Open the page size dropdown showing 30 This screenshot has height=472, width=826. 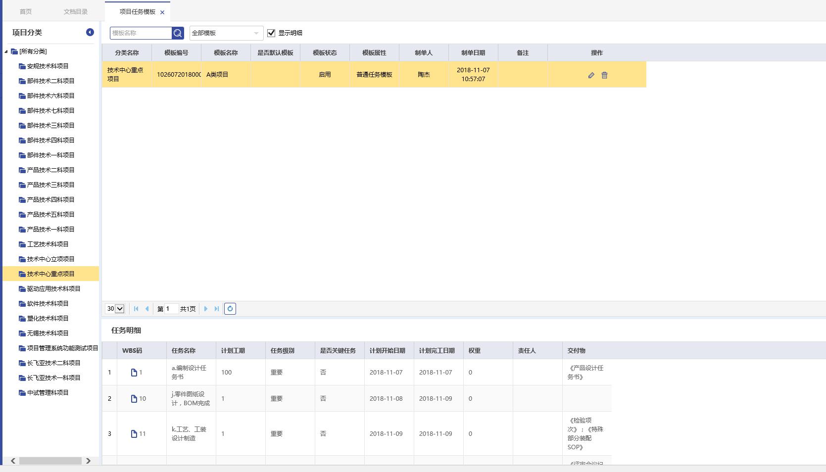(115, 309)
